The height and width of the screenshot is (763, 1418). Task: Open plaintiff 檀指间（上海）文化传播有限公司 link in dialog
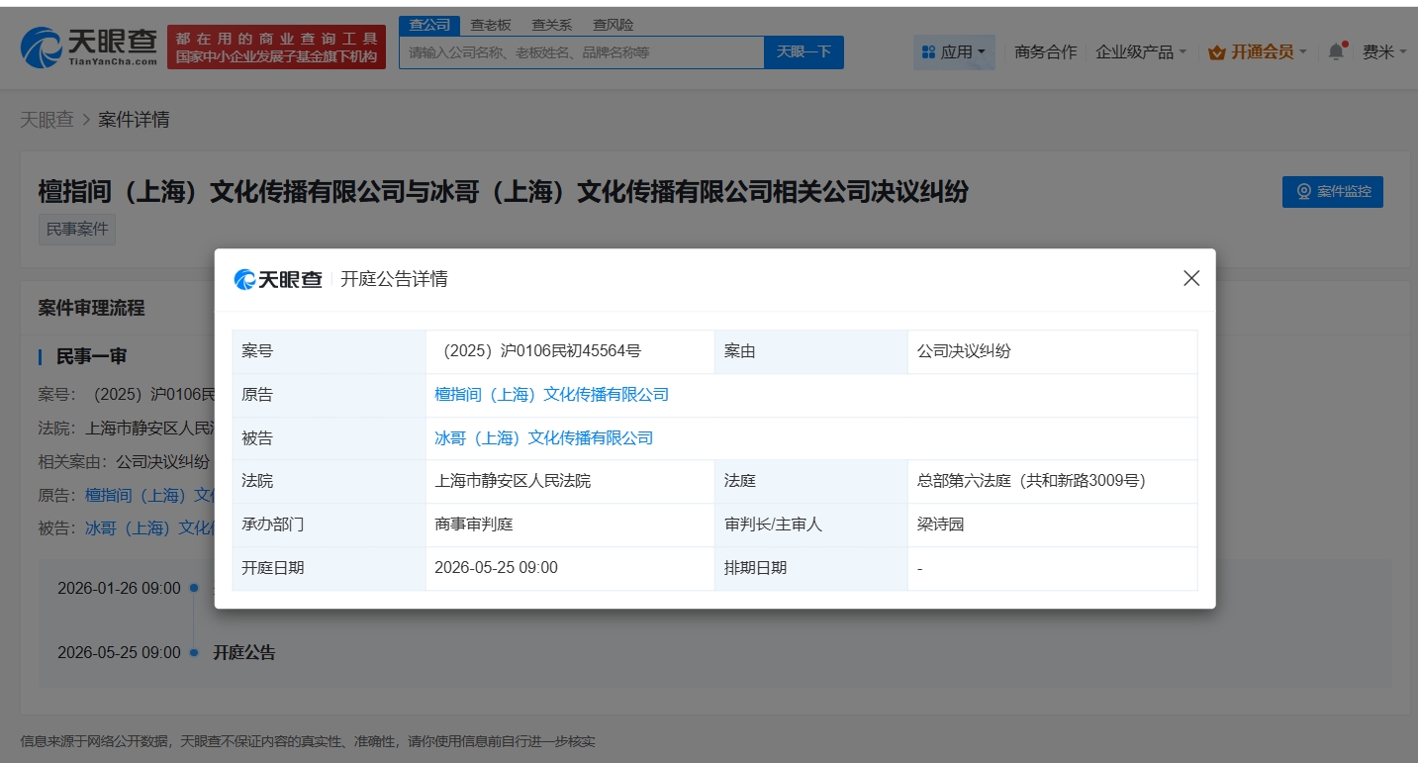point(551,395)
